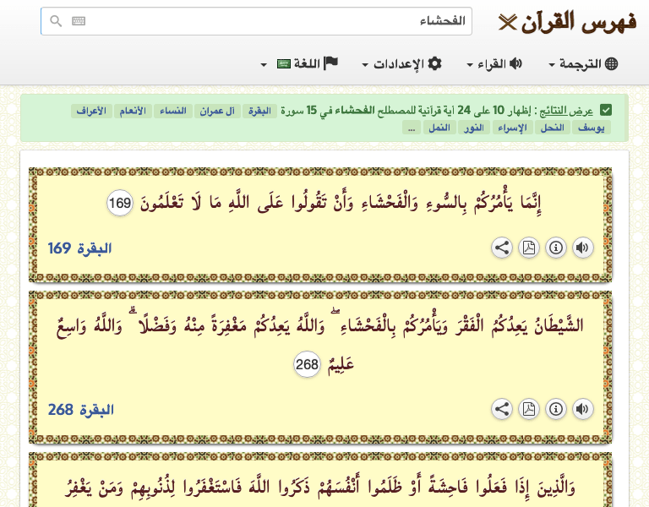The width and height of the screenshot is (649, 507).
Task: Open the البقرة 169 verse link
Action: pos(79,248)
